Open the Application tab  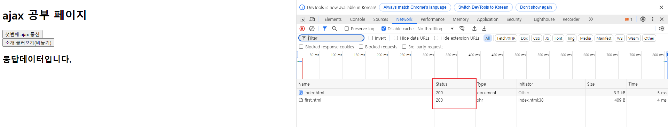(487, 19)
